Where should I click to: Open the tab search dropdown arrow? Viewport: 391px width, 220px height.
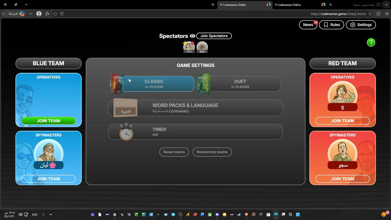[x=386, y=5]
